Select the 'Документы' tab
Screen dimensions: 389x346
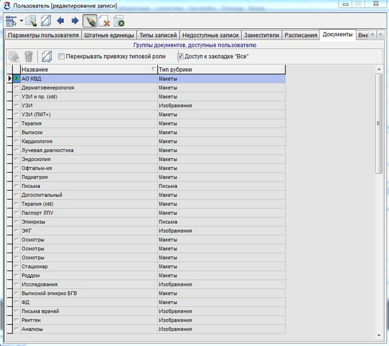tap(338, 34)
